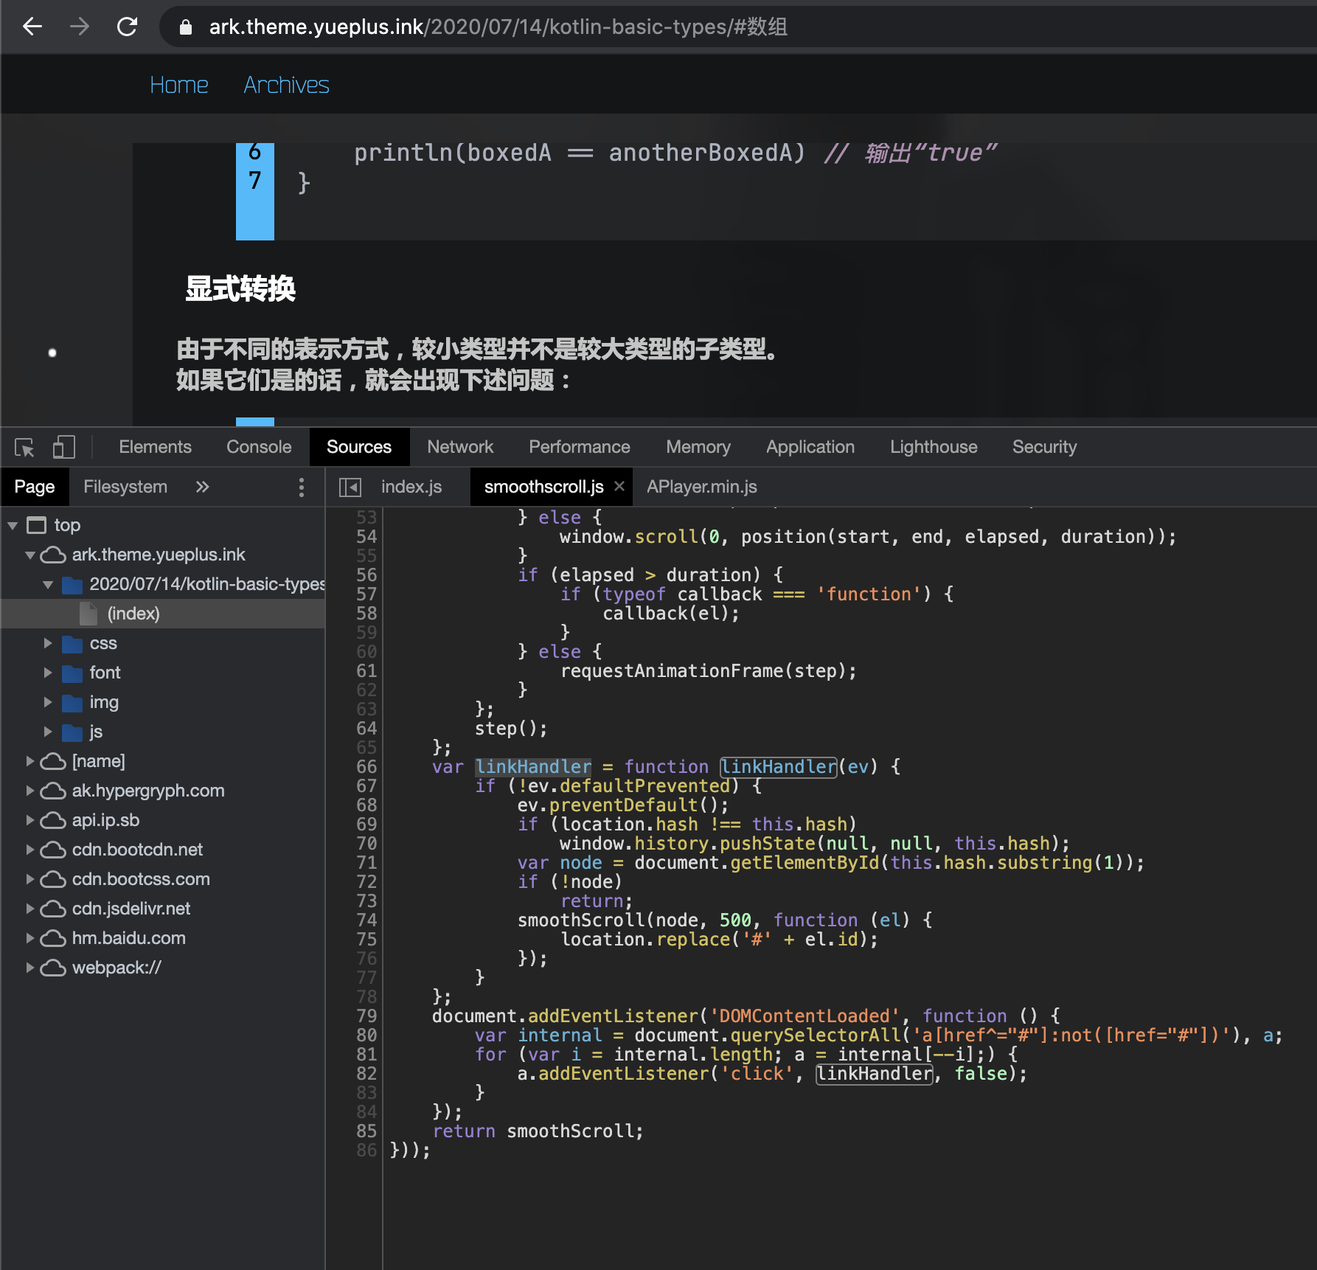This screenshot has width=1317, height=1270.
Task: Expand the ak.hypergryph.com node
Action: (x=30, y=791)
